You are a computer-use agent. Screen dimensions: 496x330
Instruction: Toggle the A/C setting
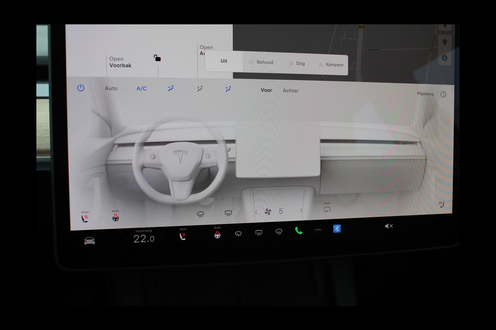click(x=141, y=89)
